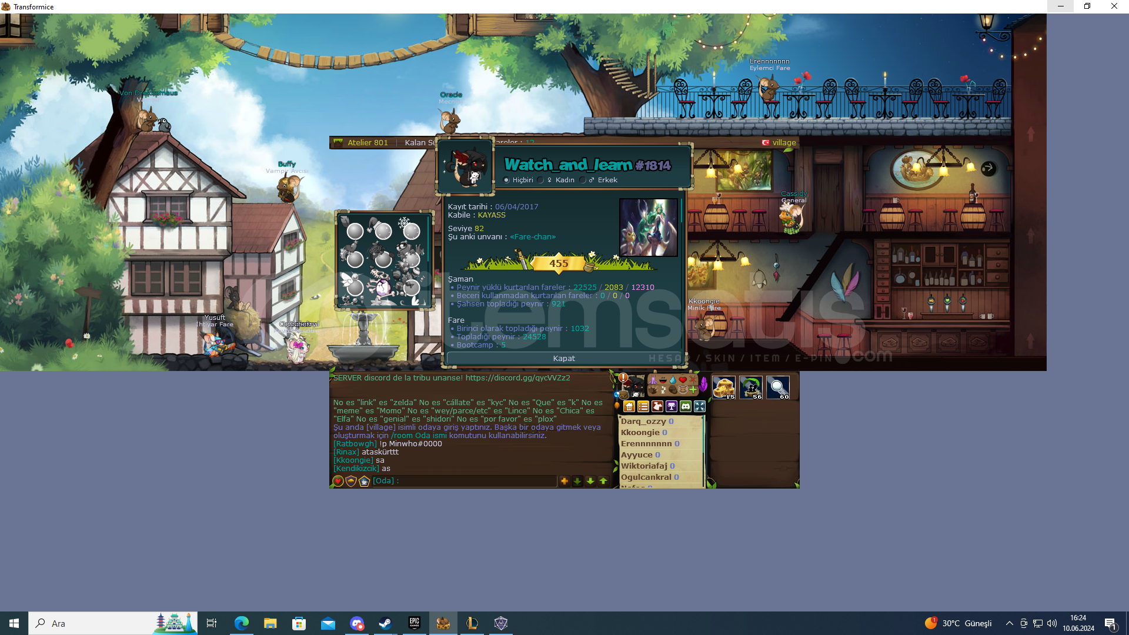Use the snowball item with count 60

tap(778, 387)
